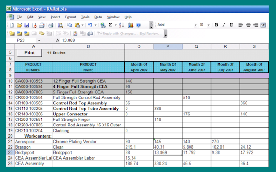Image resolution: width=276 pixels, height=172 pixels.
Task: Open the font size 10 dropdown
Action: click(x=208, y=25)
